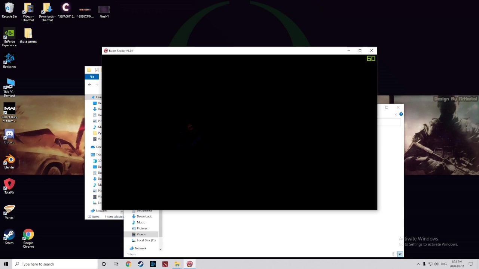The image size is (479, 269).
Task: Select the Vortex desktop icon
Action: (x=9, y=212)
